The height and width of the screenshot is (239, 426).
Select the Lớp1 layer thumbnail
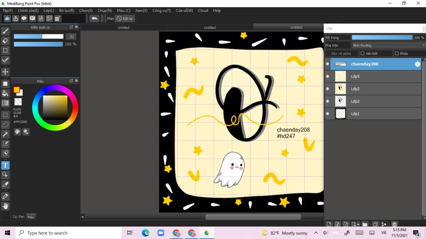pos(340,114)
